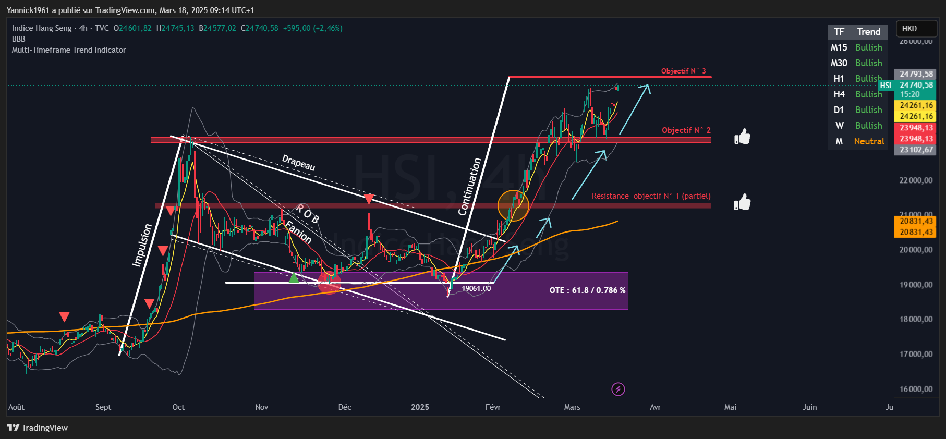Viewport: 946px width, 439px height.
Task: Select the BBB indicator label
Action: click(19, 39)
